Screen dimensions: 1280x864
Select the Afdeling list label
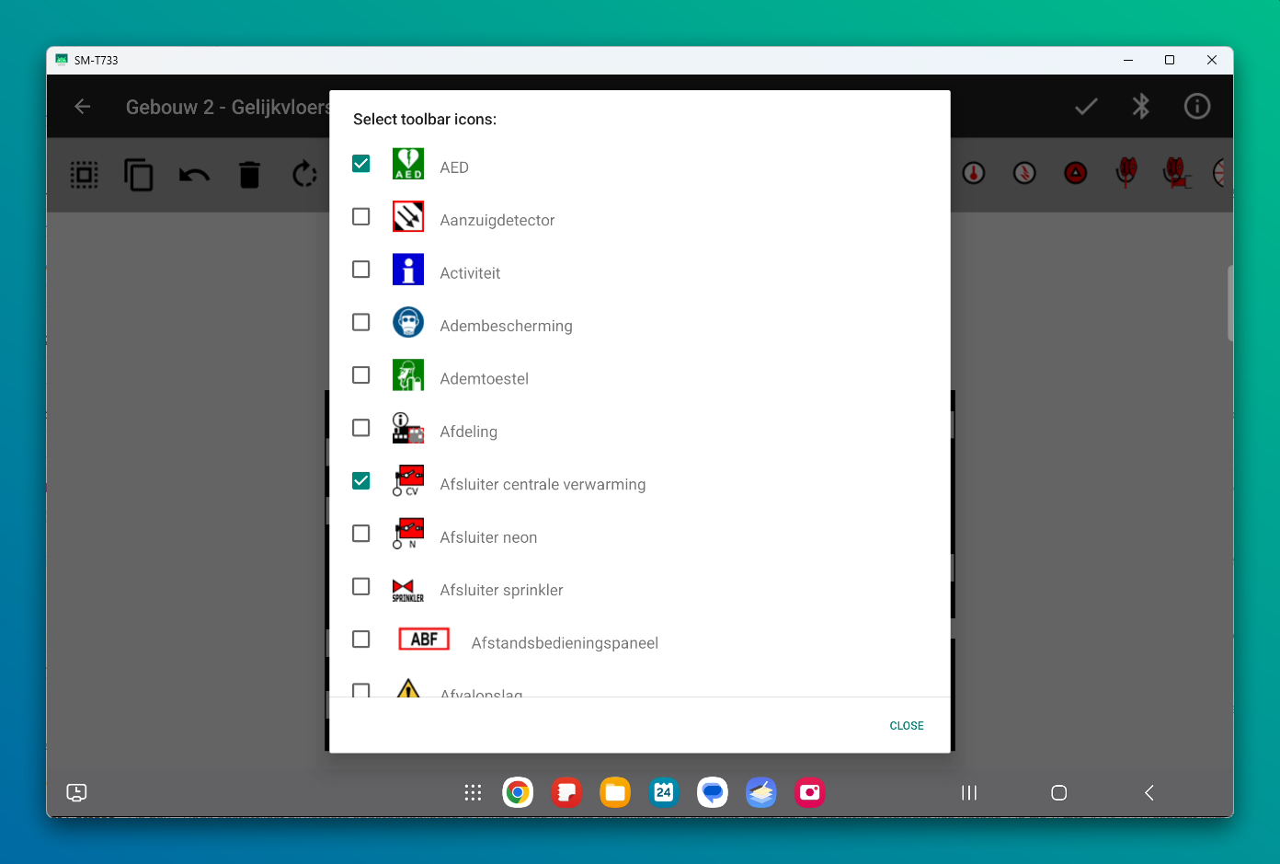point(468,432)
